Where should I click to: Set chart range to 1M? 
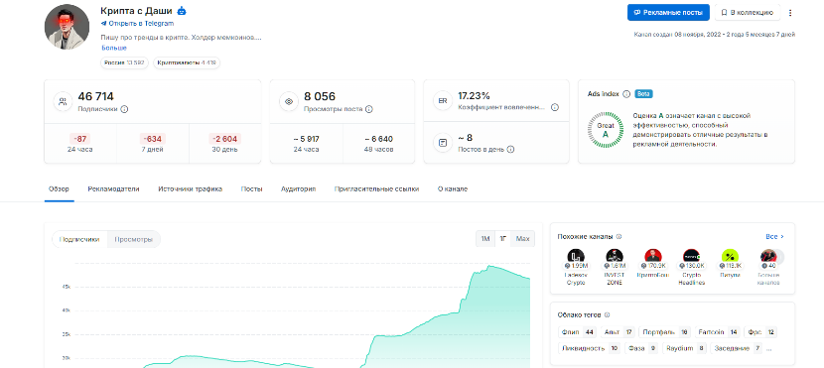tap(485, 239)
